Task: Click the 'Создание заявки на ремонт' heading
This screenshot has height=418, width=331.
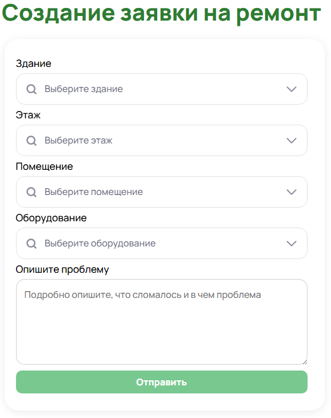Action: pos(161,13)
